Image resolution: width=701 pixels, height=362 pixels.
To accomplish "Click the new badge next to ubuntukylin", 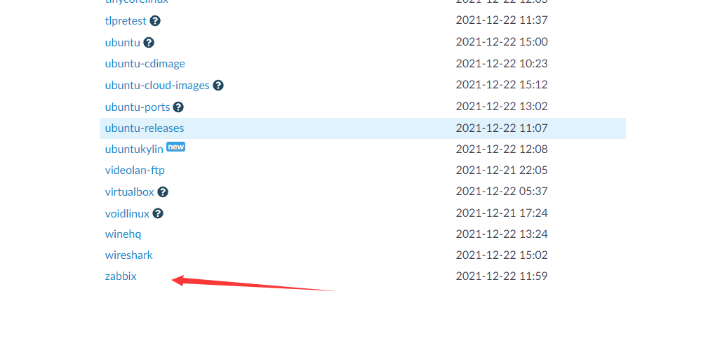I will coord(175,147).
